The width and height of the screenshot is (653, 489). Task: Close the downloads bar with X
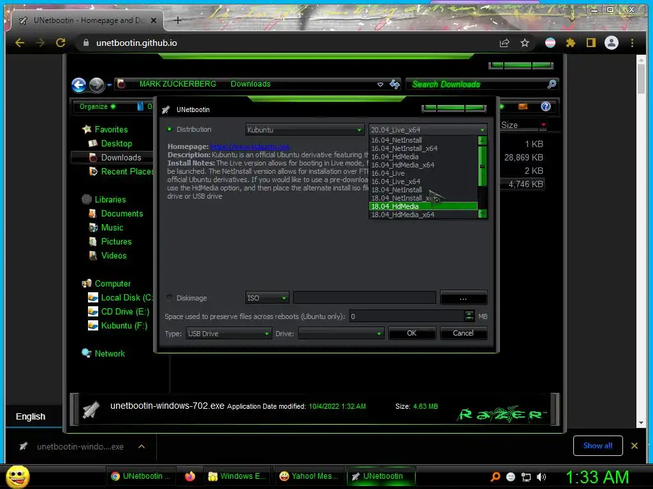(x=635, y=446)
